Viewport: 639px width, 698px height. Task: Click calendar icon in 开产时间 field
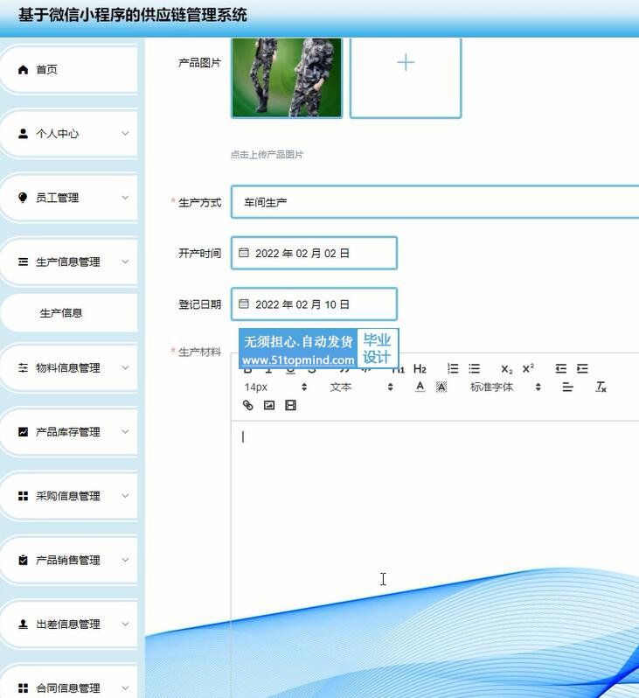point(244,253)
